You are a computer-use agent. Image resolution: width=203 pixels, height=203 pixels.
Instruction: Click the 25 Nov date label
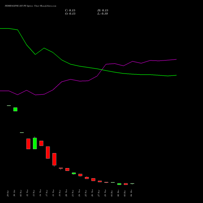coord(86,193)
